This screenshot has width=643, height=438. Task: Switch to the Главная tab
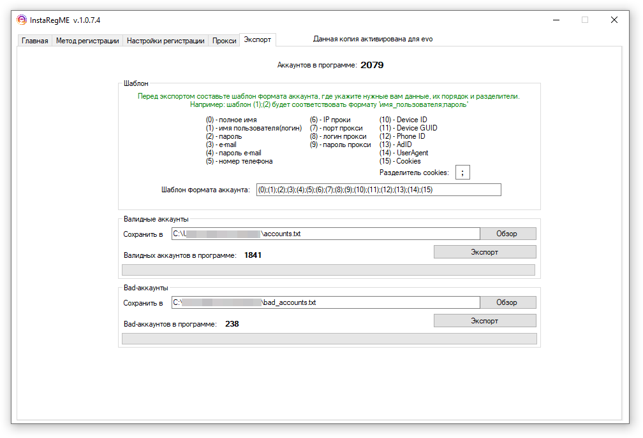point(34,41)
